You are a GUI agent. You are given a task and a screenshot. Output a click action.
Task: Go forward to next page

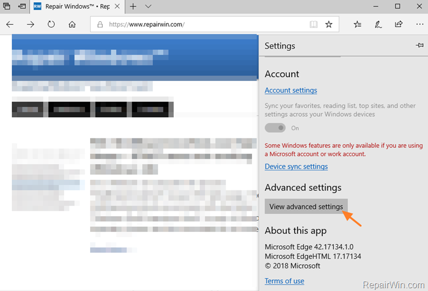tap(31, 25)
